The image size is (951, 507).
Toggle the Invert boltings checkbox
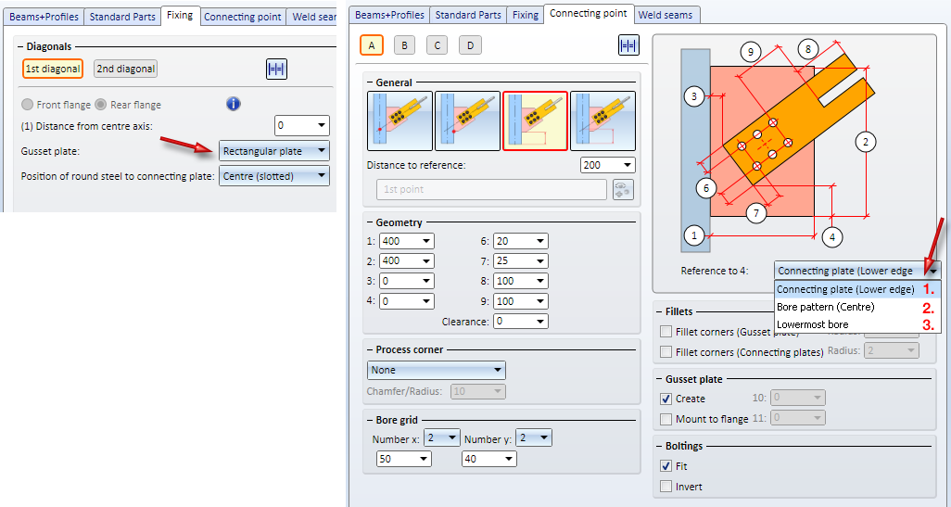coord(666,487)
